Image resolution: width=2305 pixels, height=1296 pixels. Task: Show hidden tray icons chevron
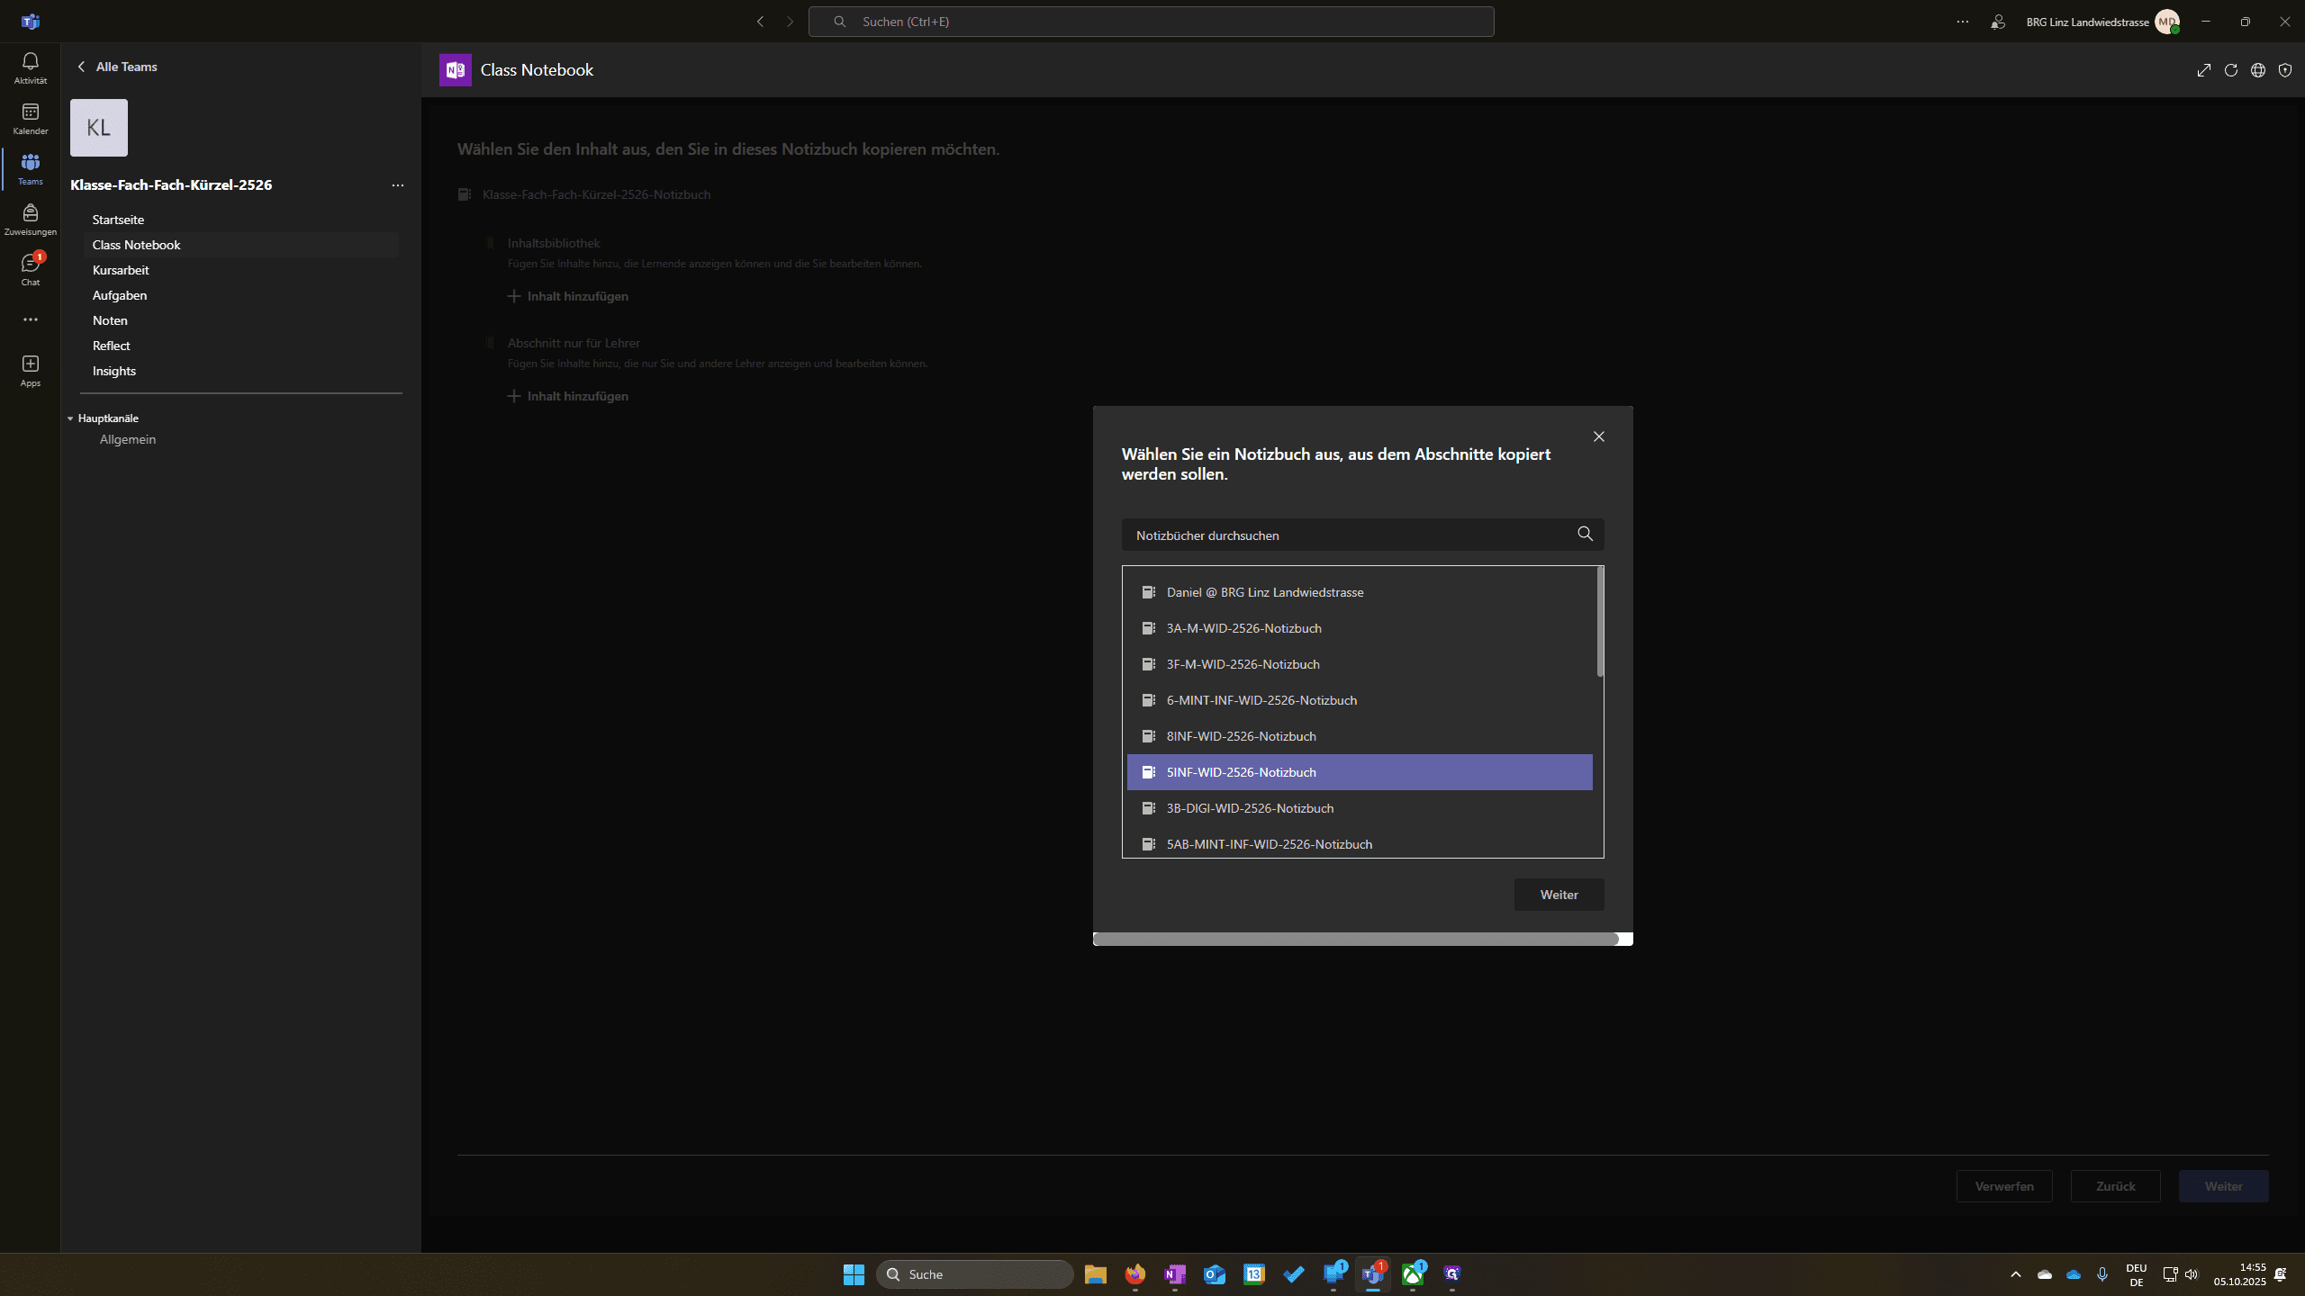pos(2015,1274)
